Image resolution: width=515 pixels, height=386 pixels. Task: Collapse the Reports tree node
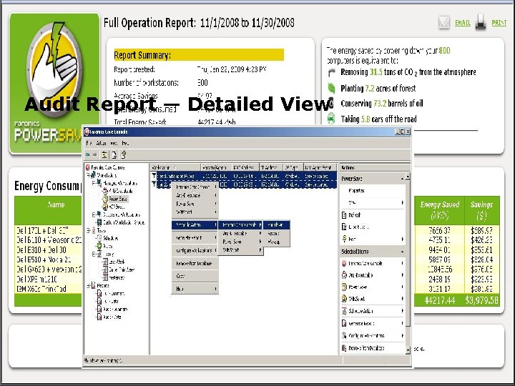click(x=89, y=285)
